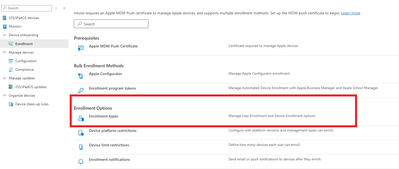Click the Apple Configurator icon
Screen dimensions: 399x169
(x=81, y=76)
